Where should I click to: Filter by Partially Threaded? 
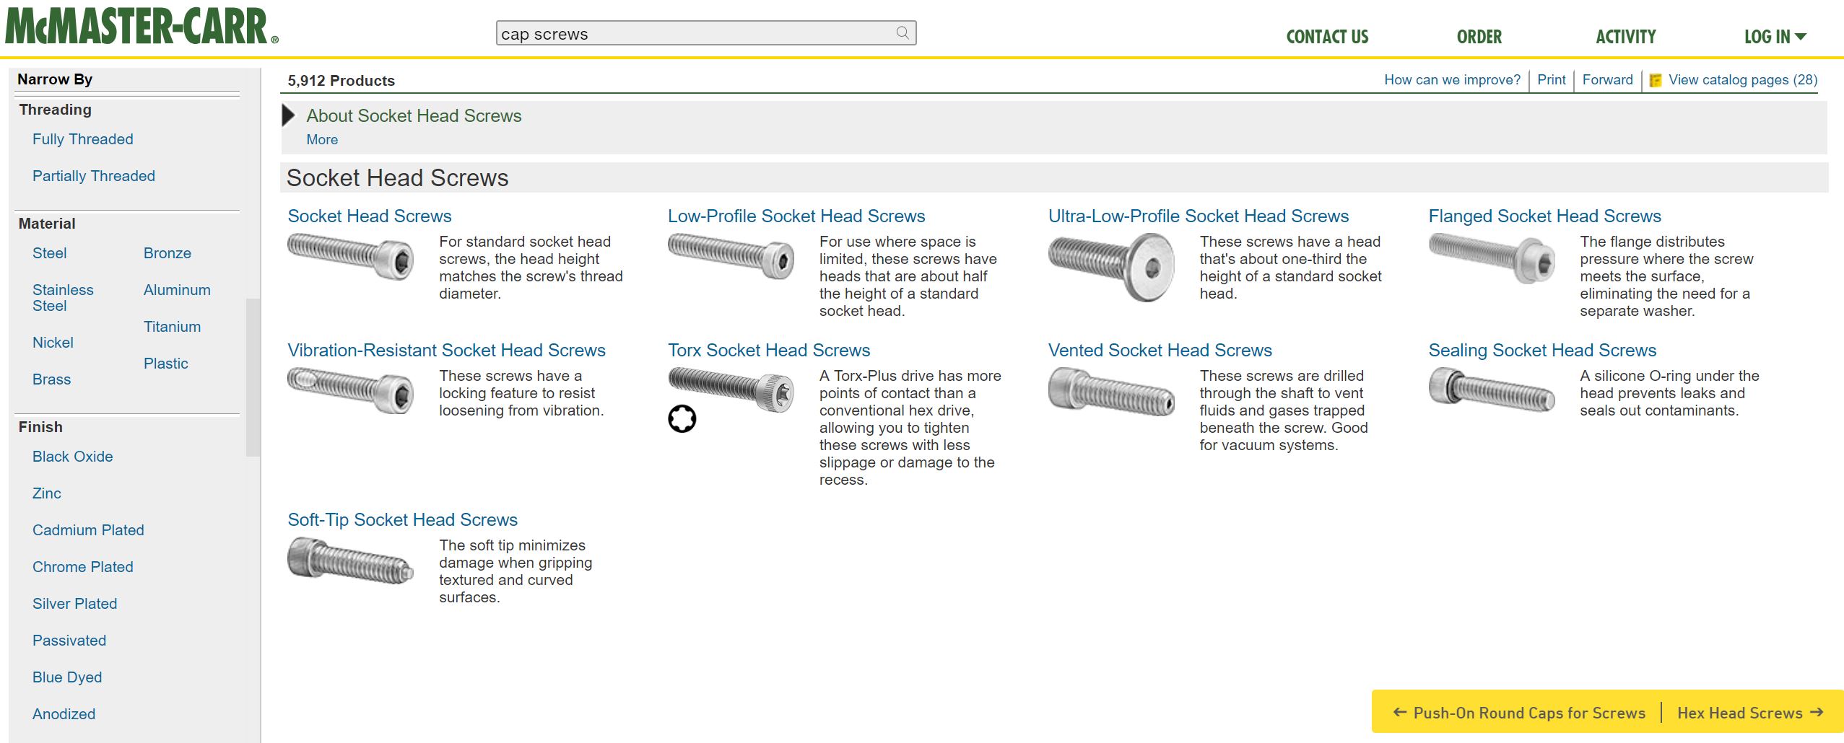coord(94,176)
